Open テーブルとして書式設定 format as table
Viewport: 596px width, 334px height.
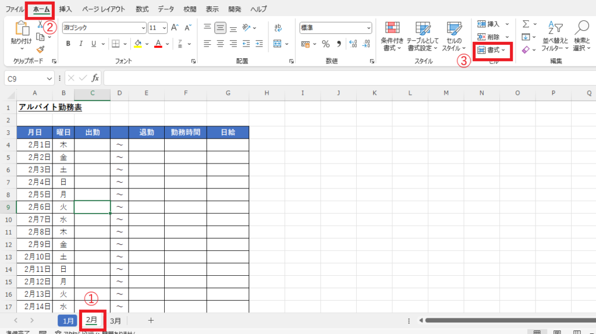pos(423,36)
